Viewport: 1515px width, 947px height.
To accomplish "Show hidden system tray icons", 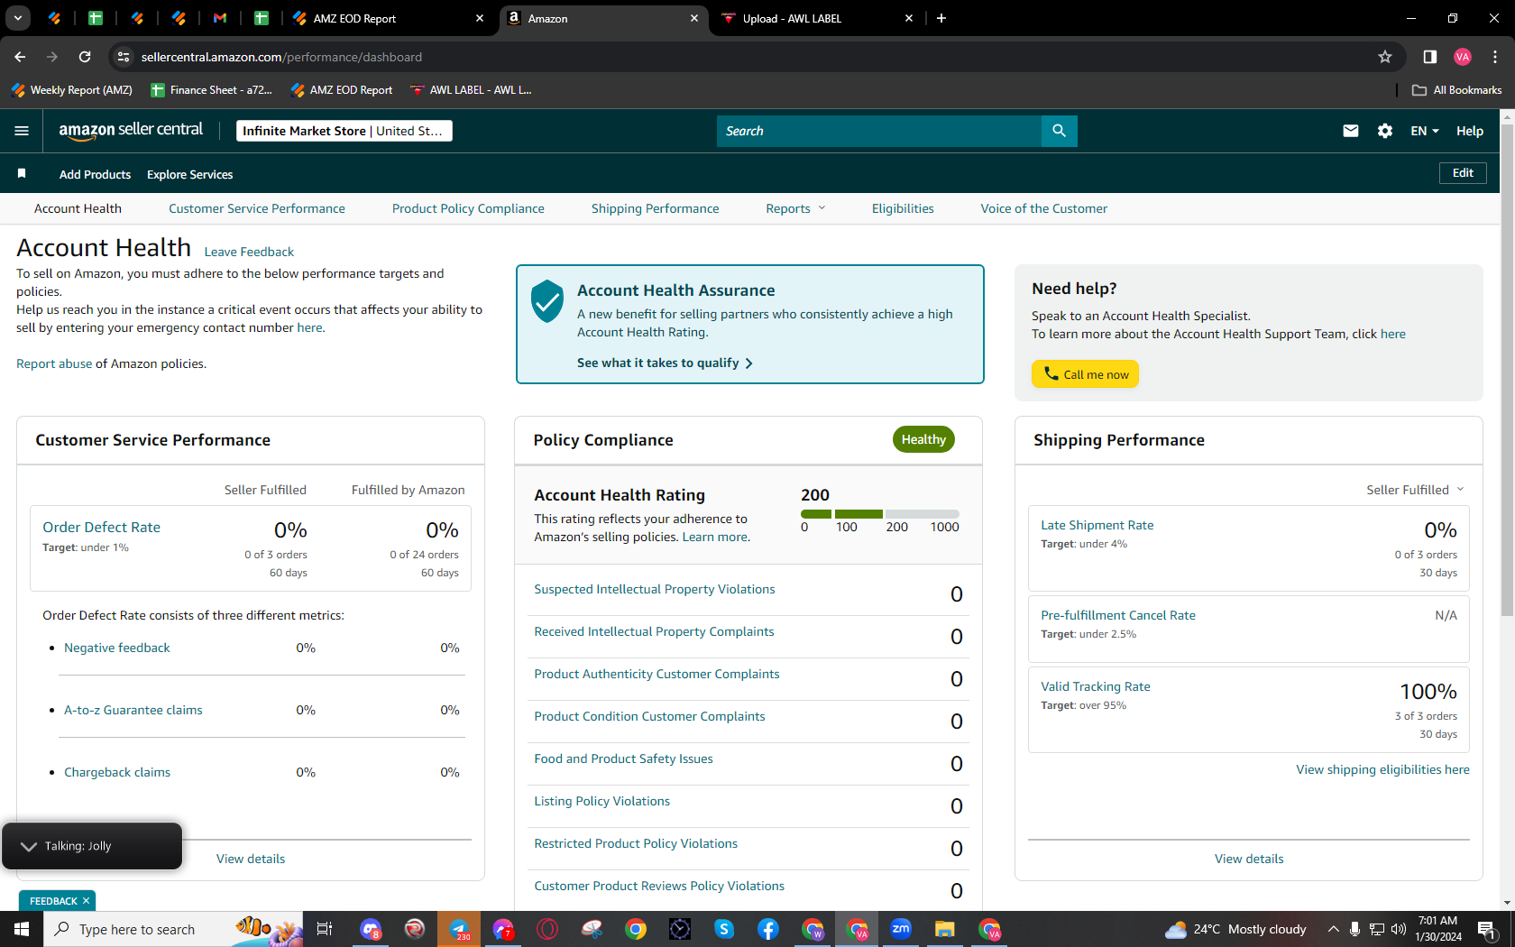I will coord(1333,929).
